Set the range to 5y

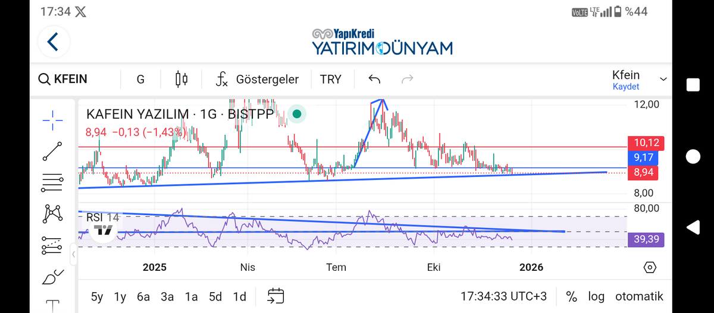pos(97,296)
